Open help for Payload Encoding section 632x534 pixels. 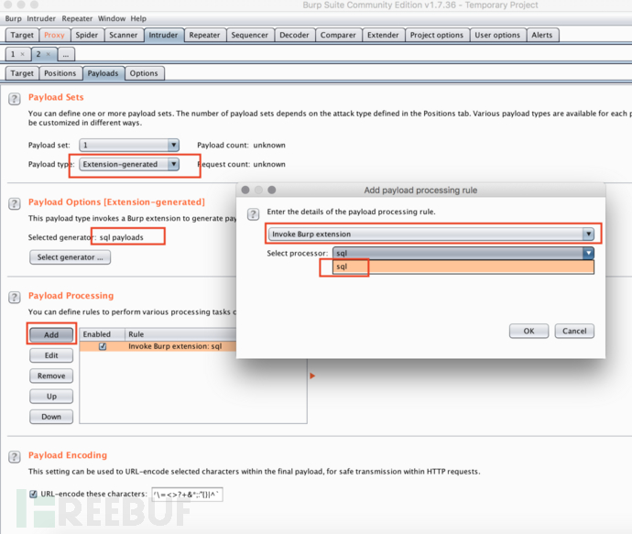coord(15,456)
